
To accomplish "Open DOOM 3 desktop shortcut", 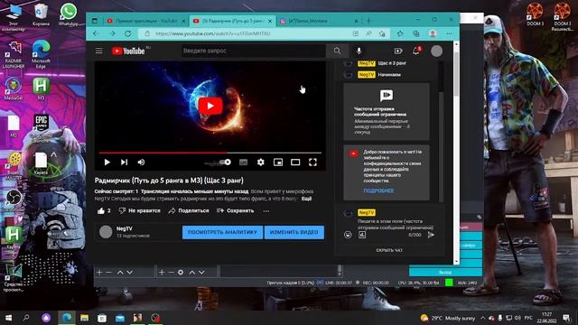I will [535, 14].
